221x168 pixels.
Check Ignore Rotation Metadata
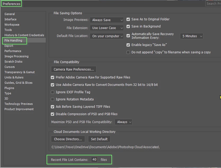[x=52, y=99]
